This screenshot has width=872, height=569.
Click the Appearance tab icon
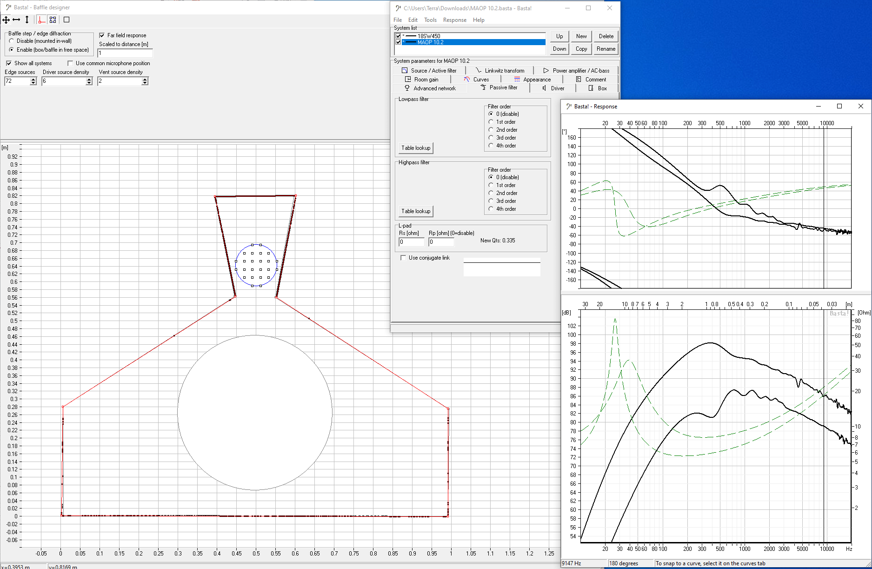click(517, 80)
